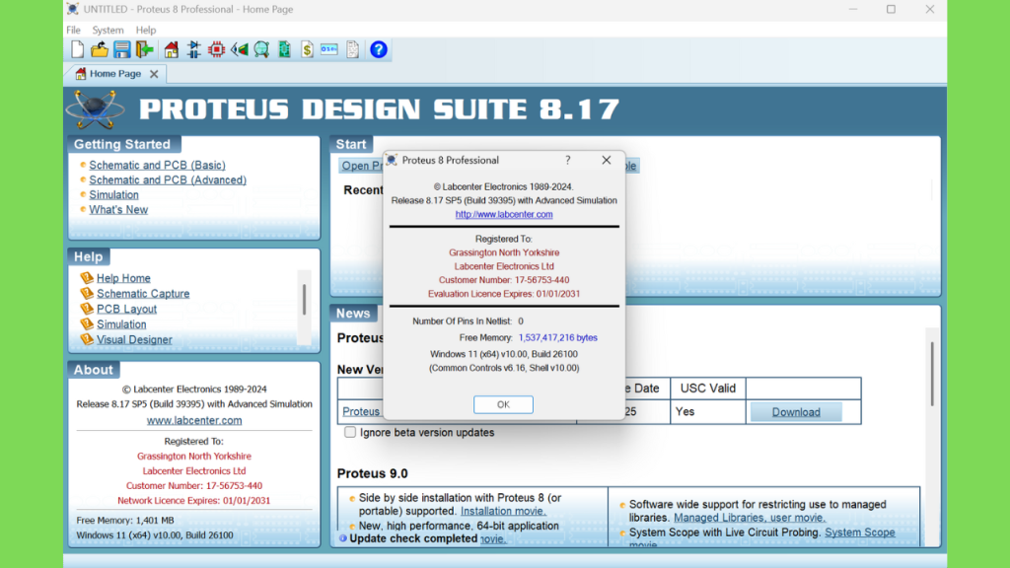
Task: Open the File menu
Action: [x=73, y=31]
